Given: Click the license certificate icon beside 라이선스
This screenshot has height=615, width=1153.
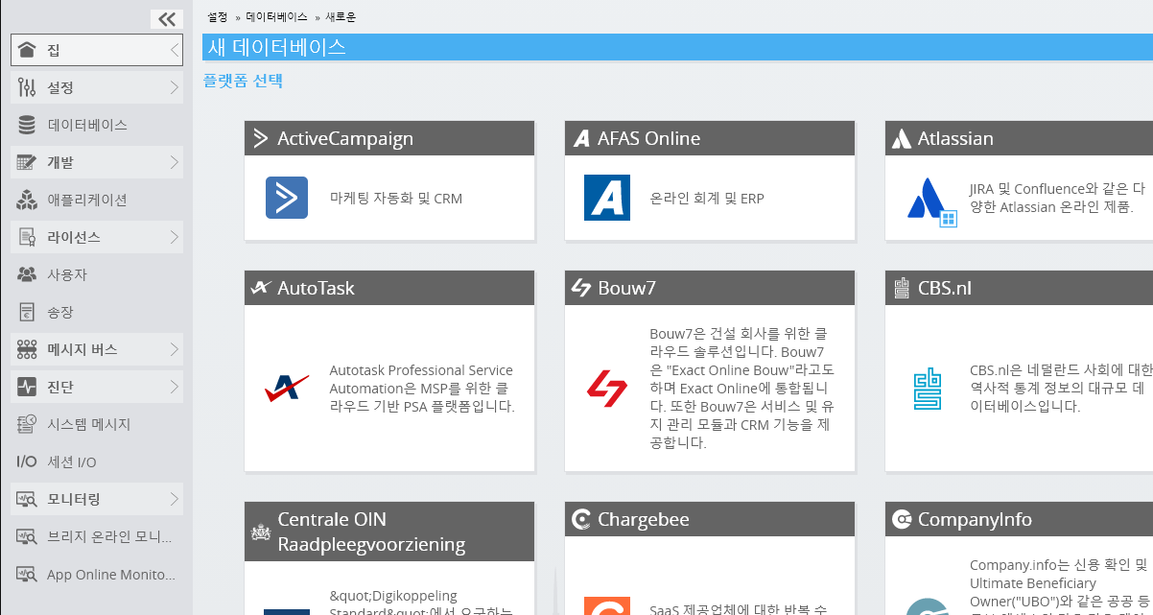Looking at the screenshot, I should click(27, 237).
